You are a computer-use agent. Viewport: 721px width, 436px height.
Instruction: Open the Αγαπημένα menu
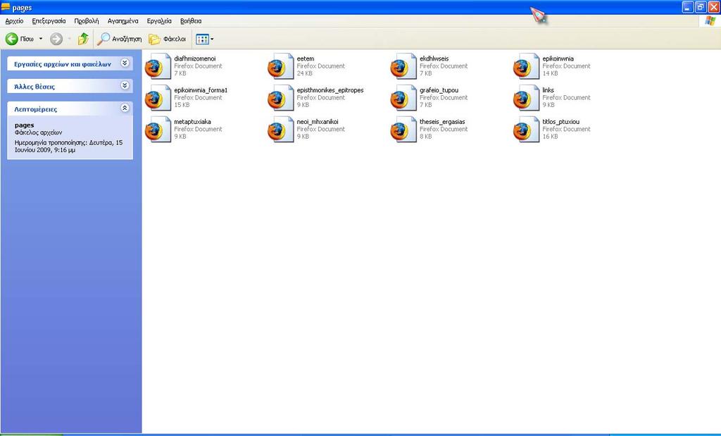123,21
